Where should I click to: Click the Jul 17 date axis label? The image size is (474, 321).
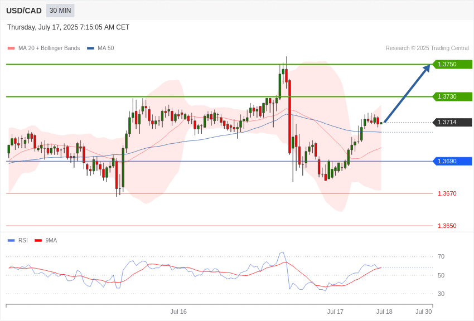(x=335, y=312)
